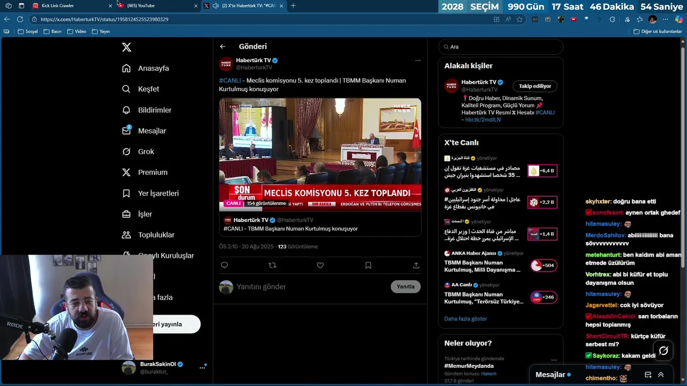The height and width of the screenshot is (386, 687).
Task: Click the #CANLI hashtag in the post
Action: 230,80
